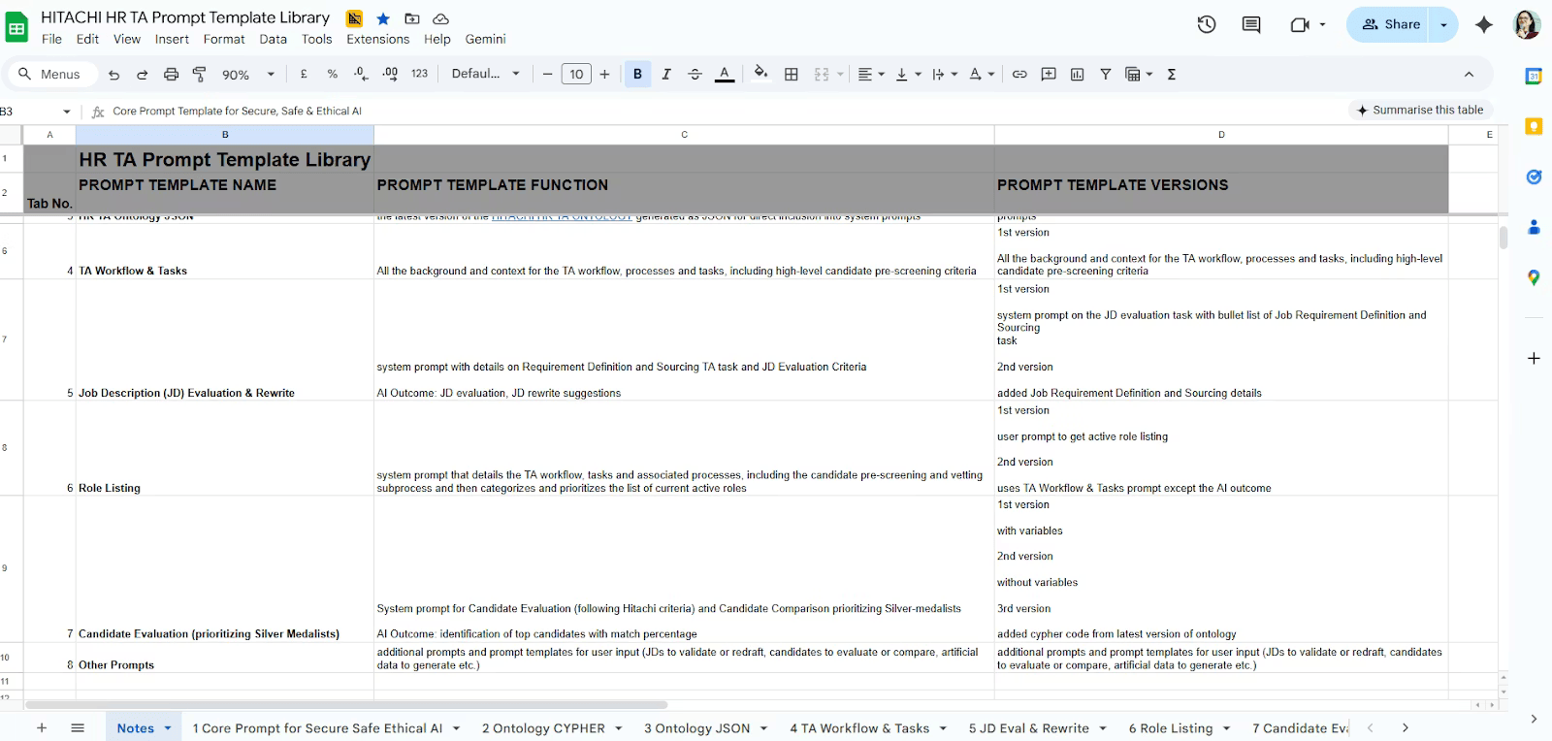This screenshot has width=1552, height=741.
Task: Toggle italic formatting
Action: coord(666,74)
